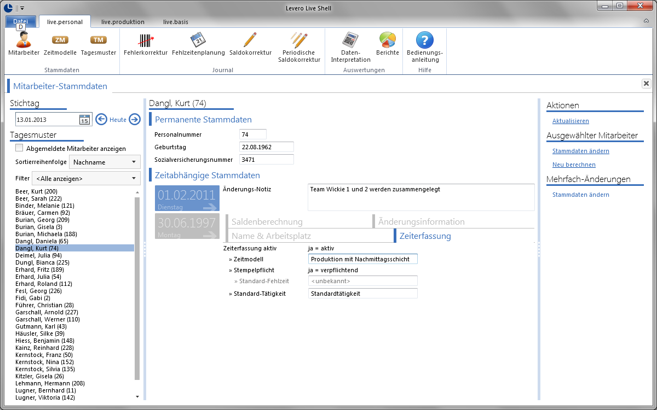The height and width of the screenshot is (410, 657).
Task: Click Aktualisieren link
Action: (x=570, y=121)
